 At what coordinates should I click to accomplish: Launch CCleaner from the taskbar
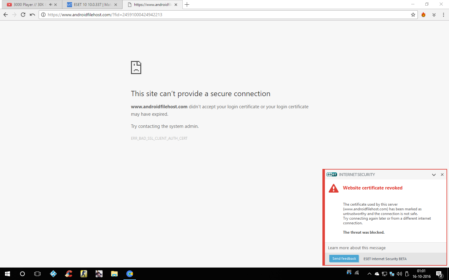point(69,274)
